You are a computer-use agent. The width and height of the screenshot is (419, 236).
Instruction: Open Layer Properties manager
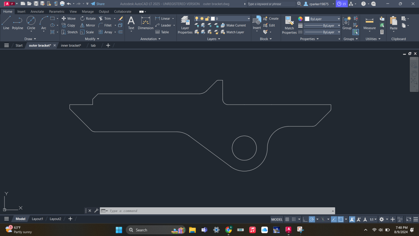[185, 24]
